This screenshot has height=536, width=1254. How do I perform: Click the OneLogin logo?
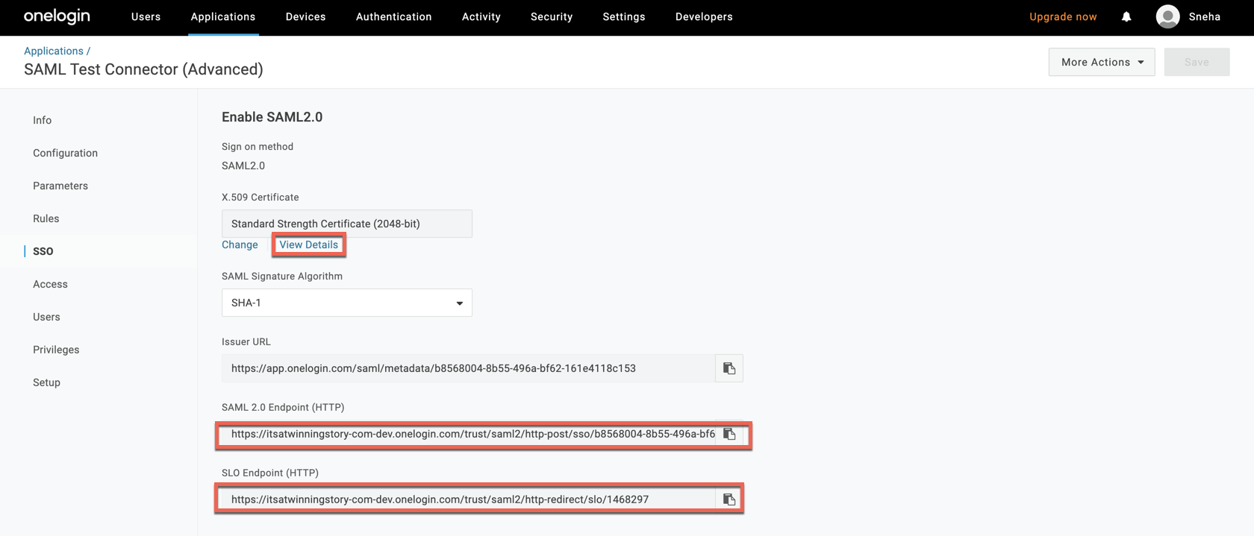[57, 16]
